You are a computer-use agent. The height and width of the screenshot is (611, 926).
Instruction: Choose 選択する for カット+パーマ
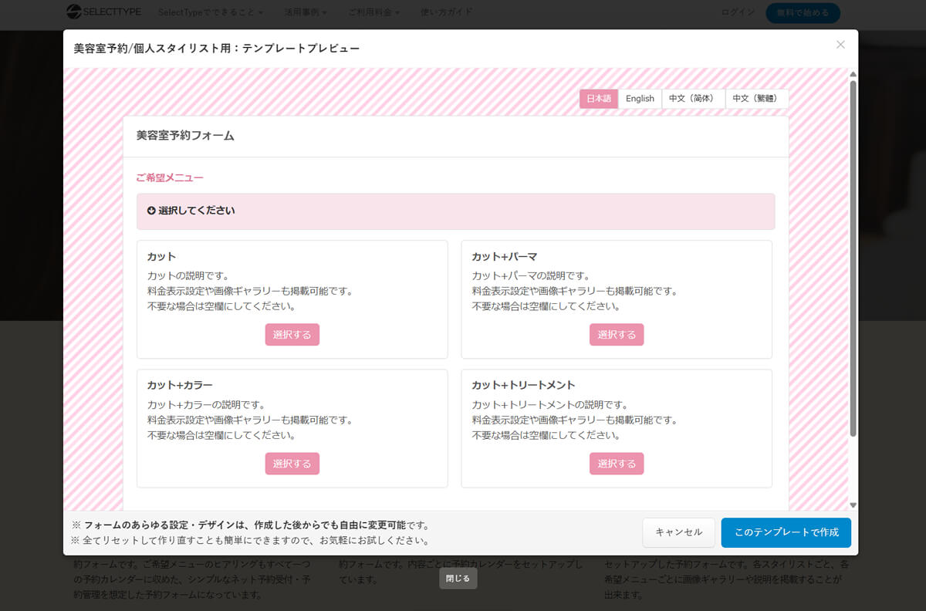click(617, 335)
